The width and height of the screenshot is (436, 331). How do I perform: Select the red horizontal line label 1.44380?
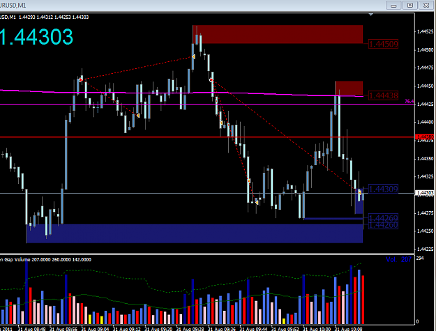(424, 137)
